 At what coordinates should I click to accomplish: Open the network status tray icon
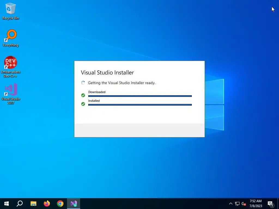tap(237, 204)
